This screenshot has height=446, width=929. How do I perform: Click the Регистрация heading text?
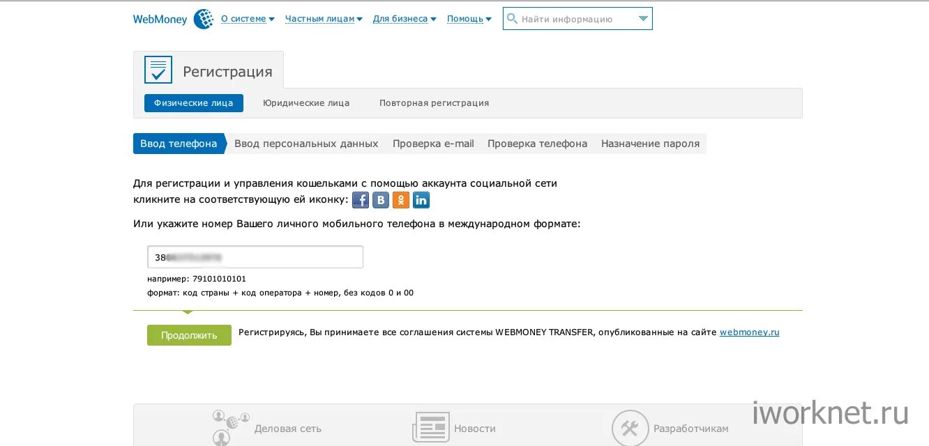[227, 72]
